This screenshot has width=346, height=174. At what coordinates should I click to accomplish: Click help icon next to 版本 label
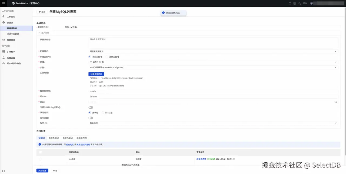click(46, 123)
